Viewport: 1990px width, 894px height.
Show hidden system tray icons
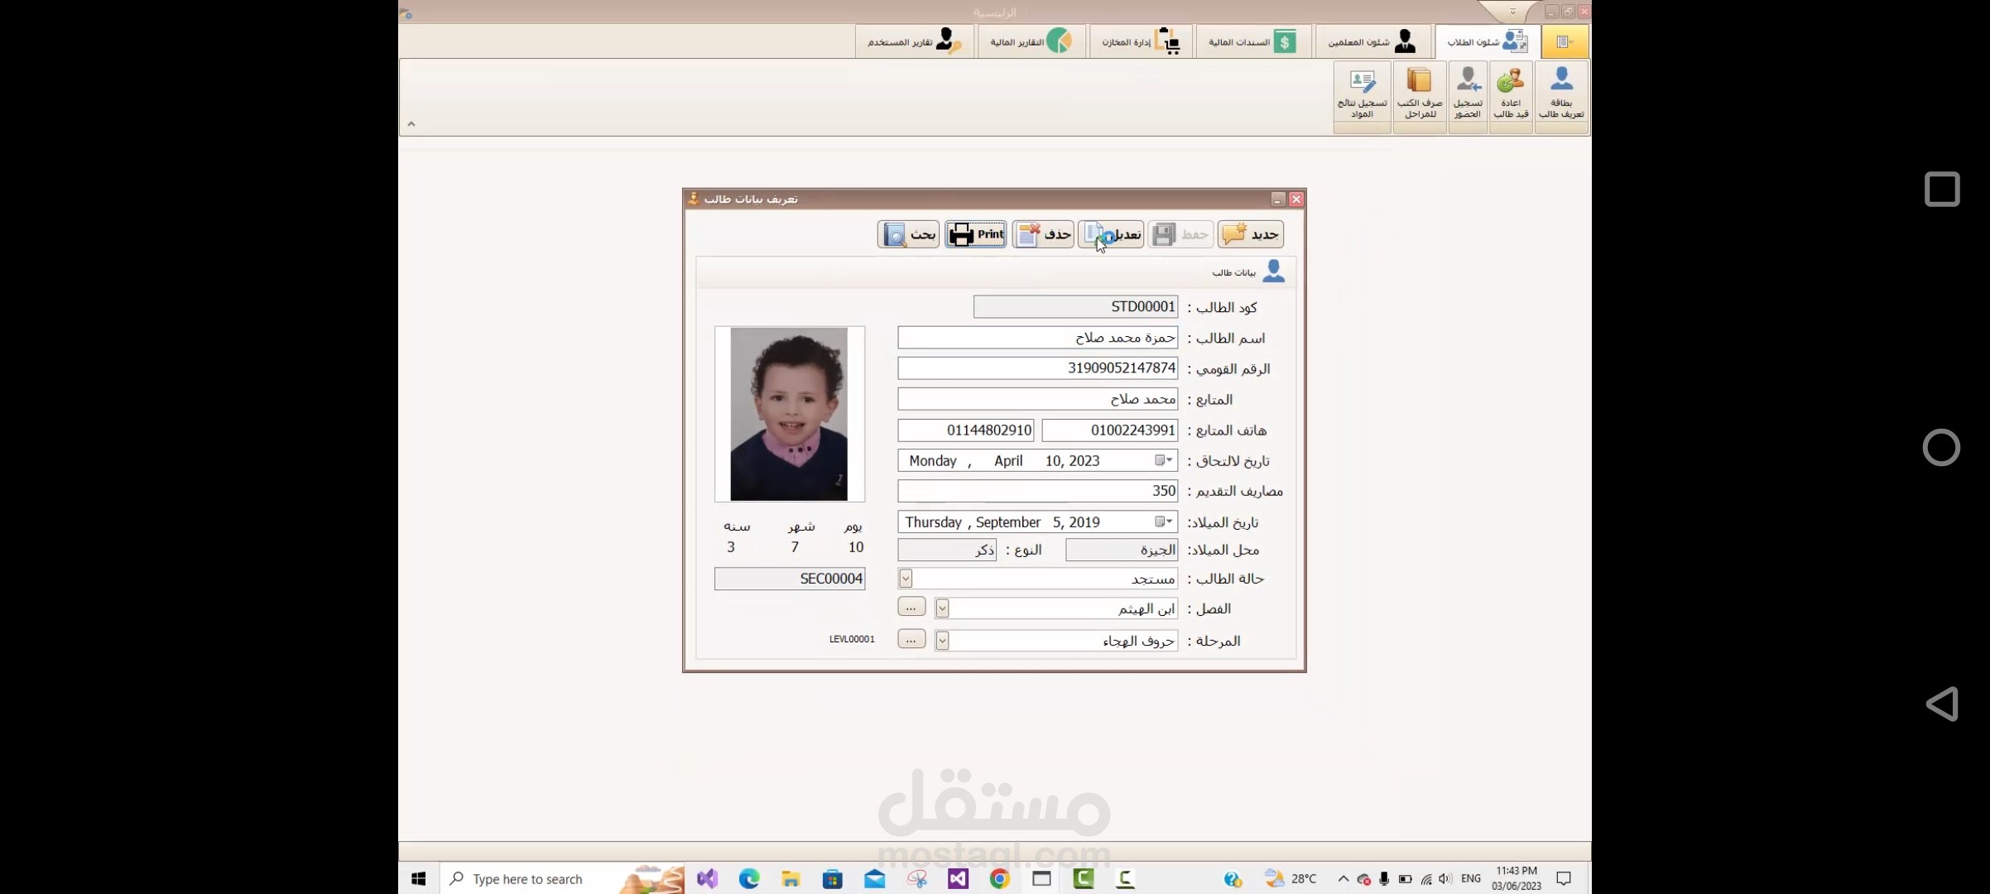(x=1343, y=879)
